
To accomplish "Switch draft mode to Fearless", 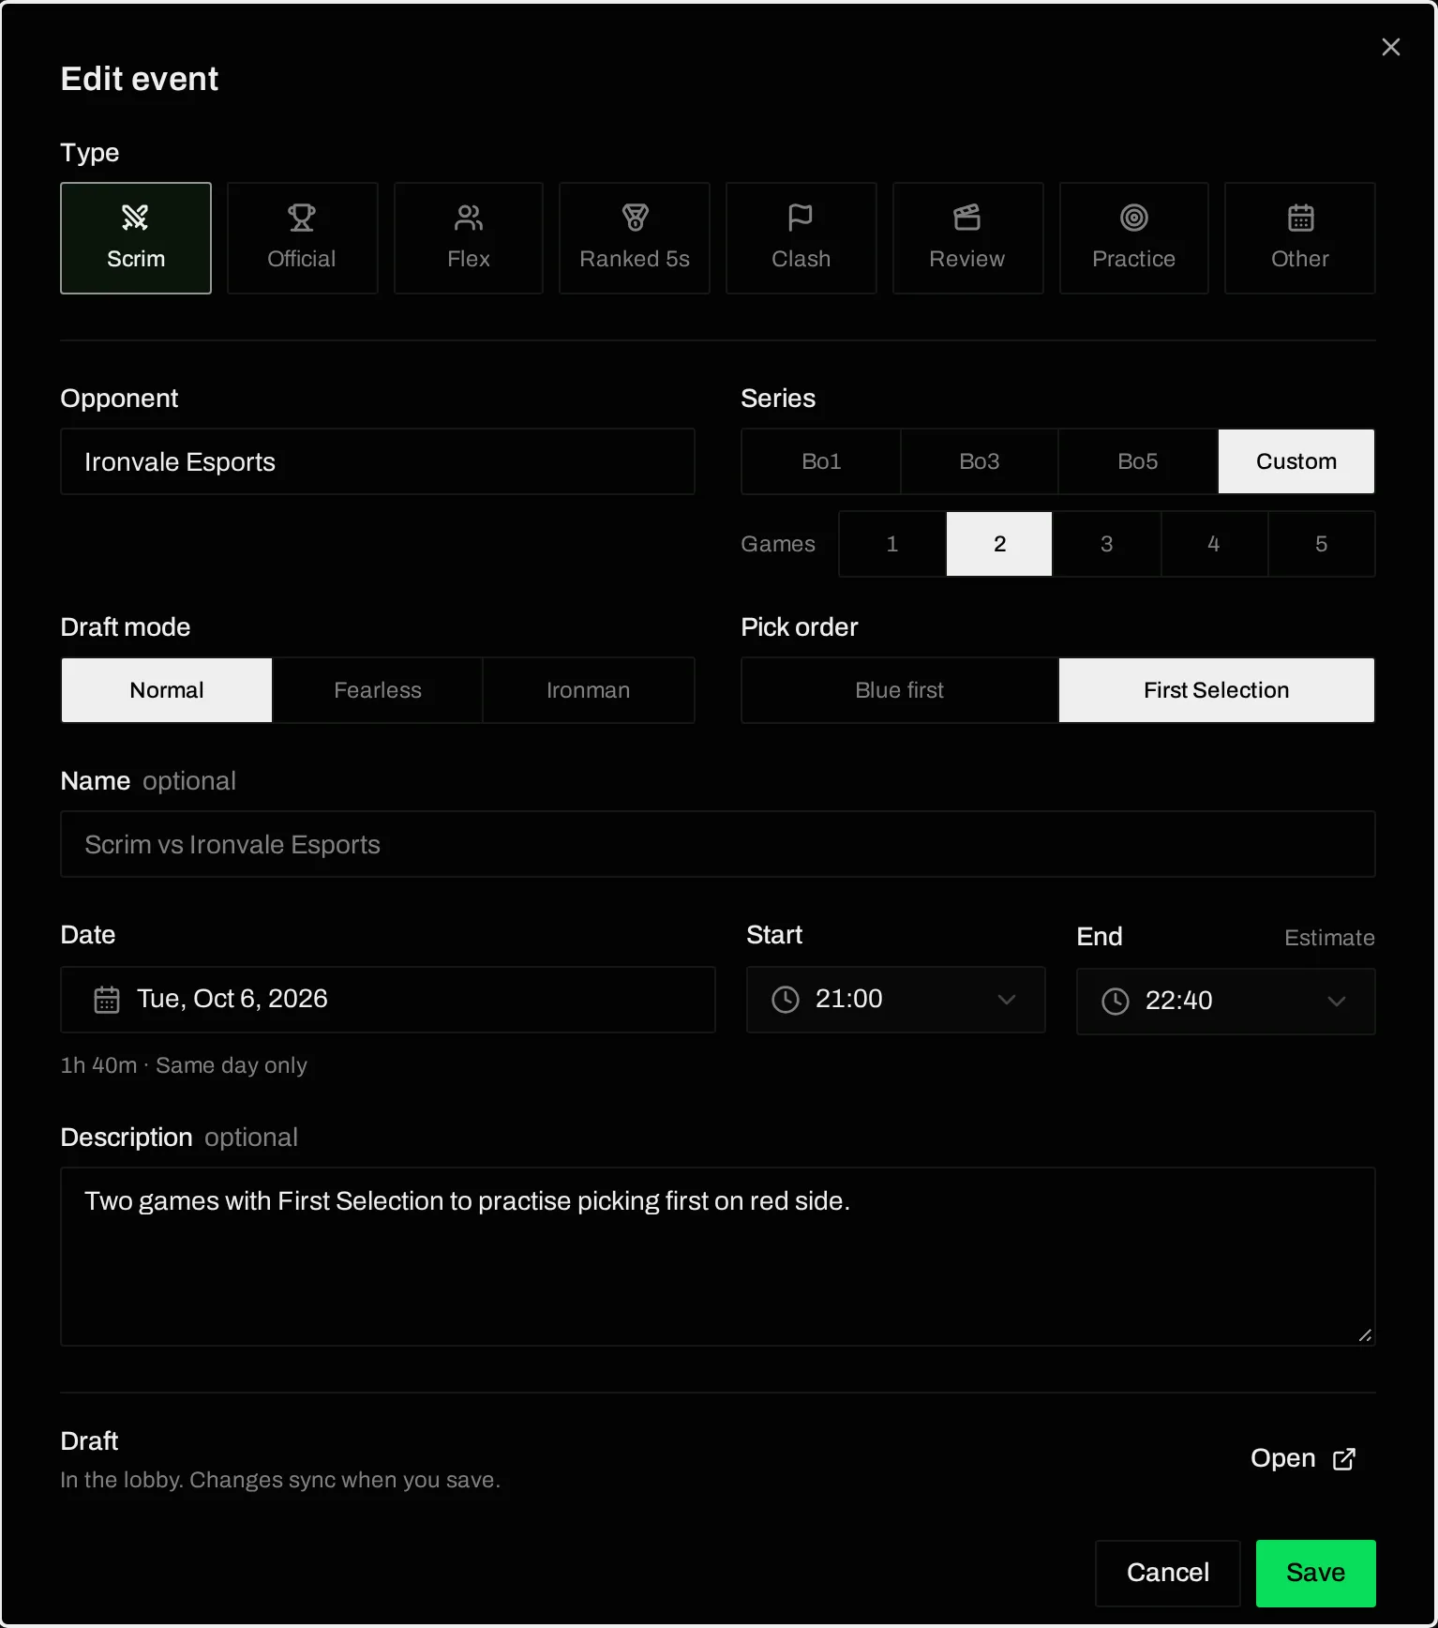I will pos(378,690).
